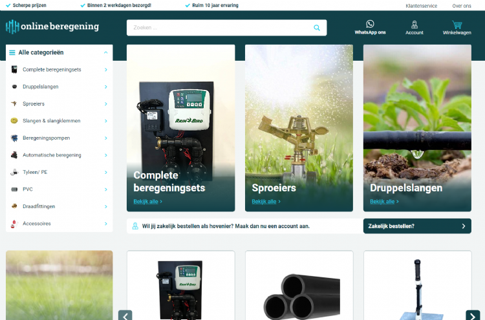Expand the Druppelslangen category arrow
The width and height of the screenshot is (485, 320).
pyautogui.click(x=105, y=87)
